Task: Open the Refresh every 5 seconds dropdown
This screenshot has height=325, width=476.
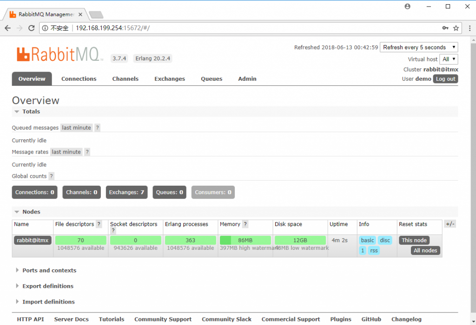Action: click(x=419, y=47)
